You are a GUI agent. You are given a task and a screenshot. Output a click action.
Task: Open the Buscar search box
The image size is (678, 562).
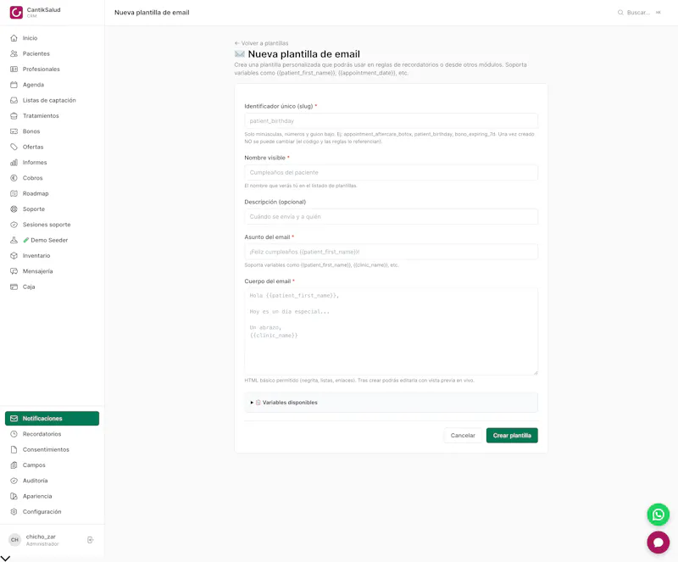tap(639, 13)
